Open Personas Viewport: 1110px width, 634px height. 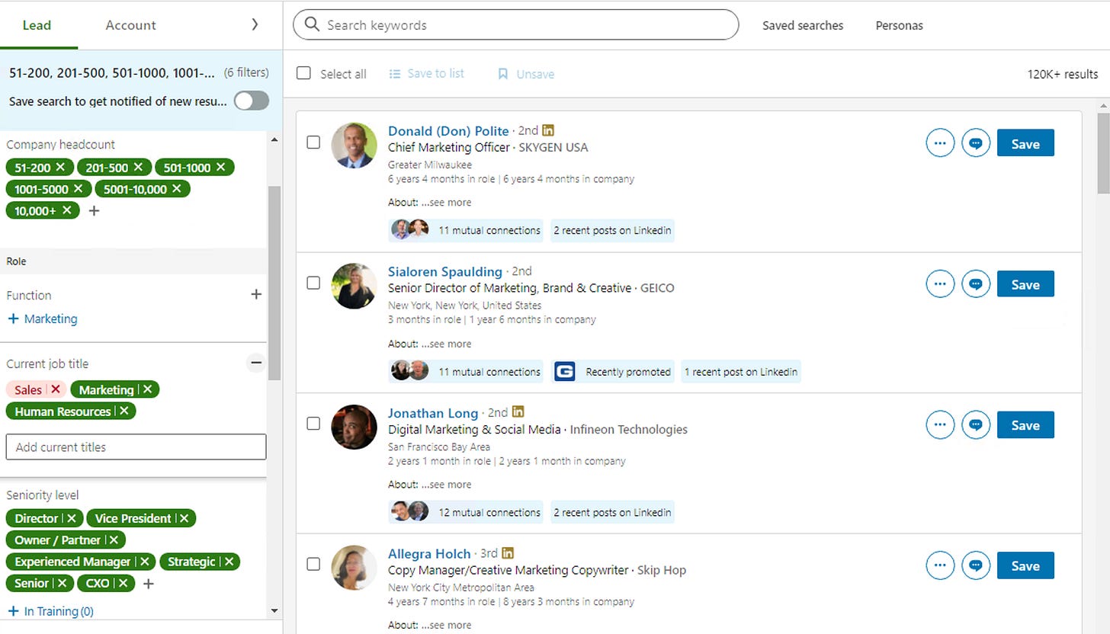pyautogui.click(x=899, y=25)
